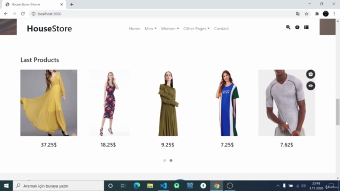Open the shopping basket icon in header

coord(297,27)
